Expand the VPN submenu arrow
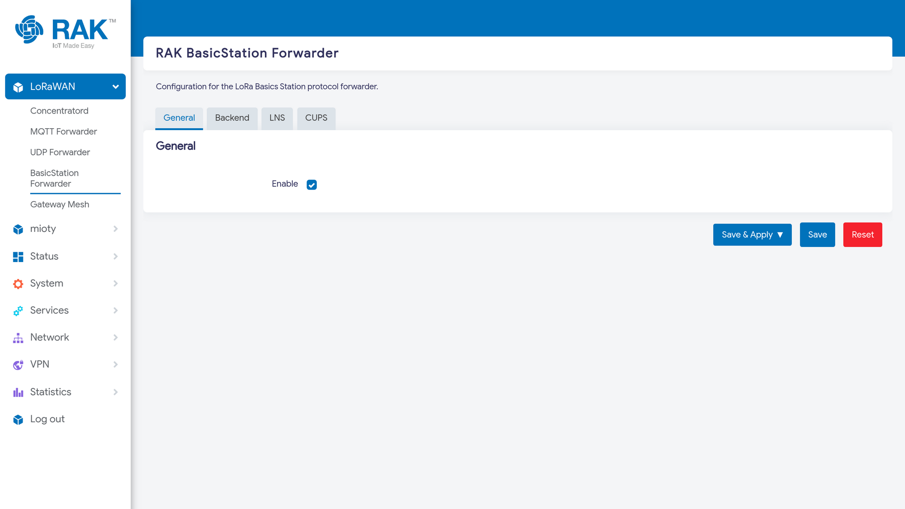 click(115, 364)
